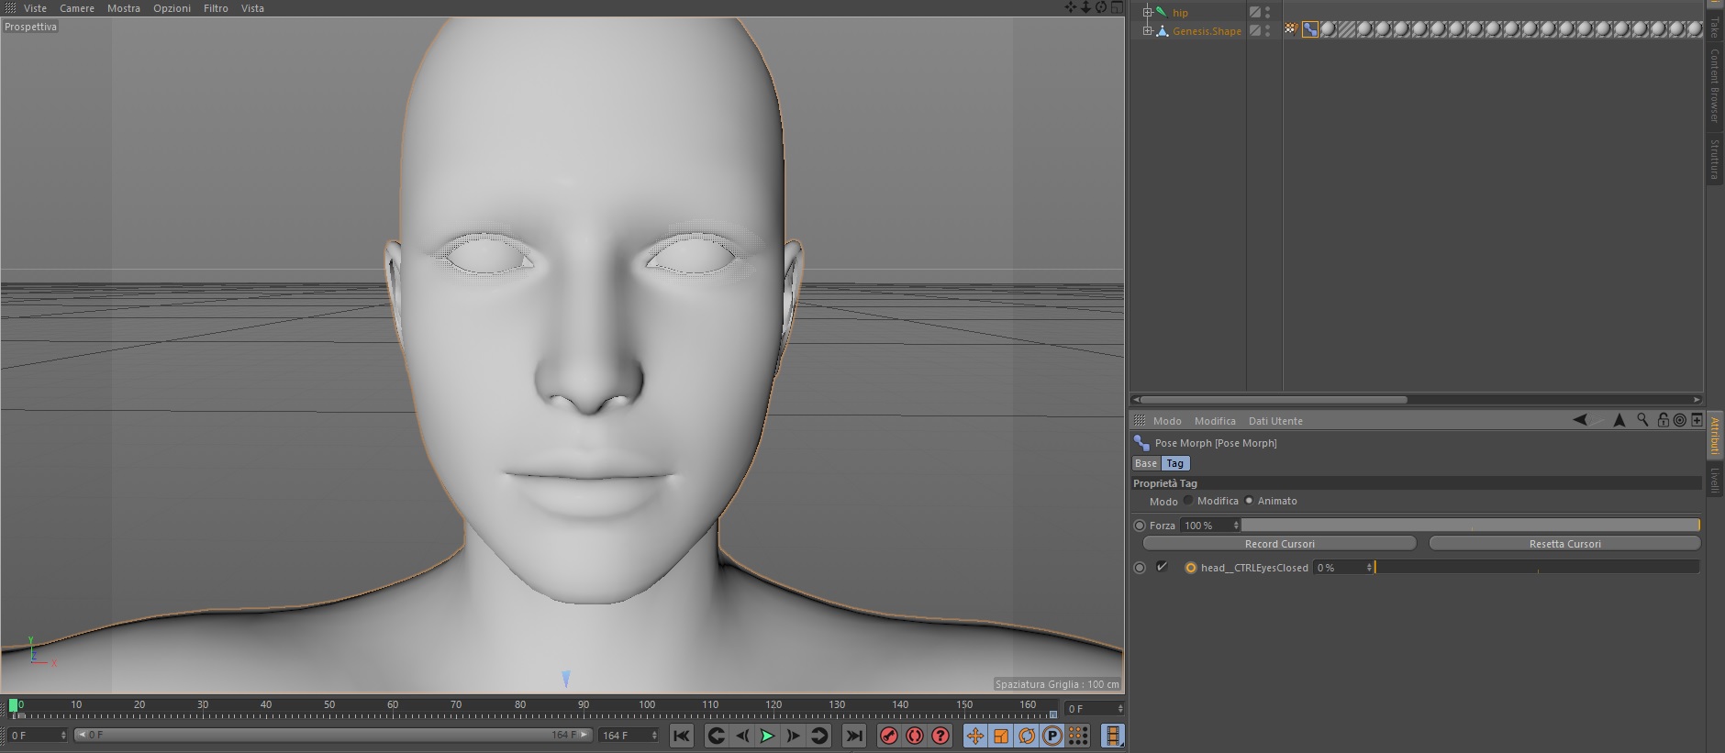Click the Resetta Cursori button
Viewport: 1725px width, 753px height.
click(x=1564, y=544)
